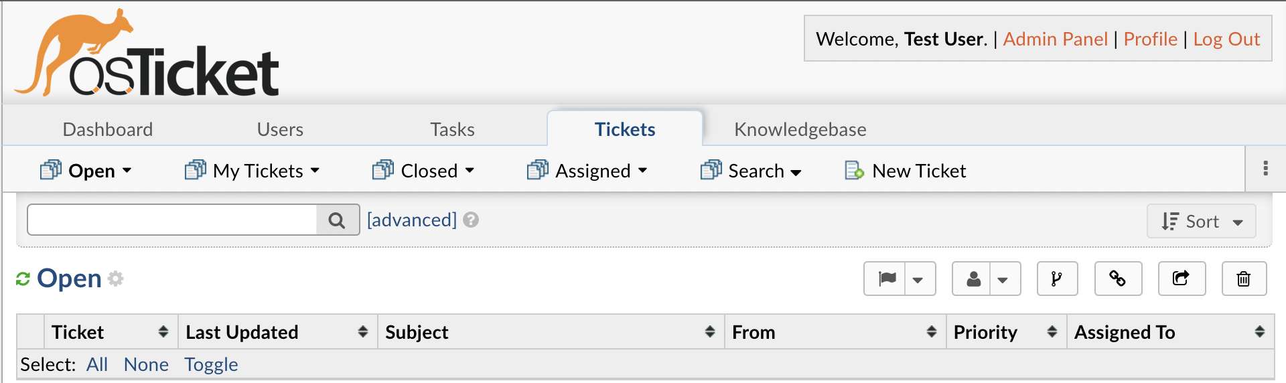
Task: Click the magnifier search button
Action: pyautogui.click(x=337, y=220)
